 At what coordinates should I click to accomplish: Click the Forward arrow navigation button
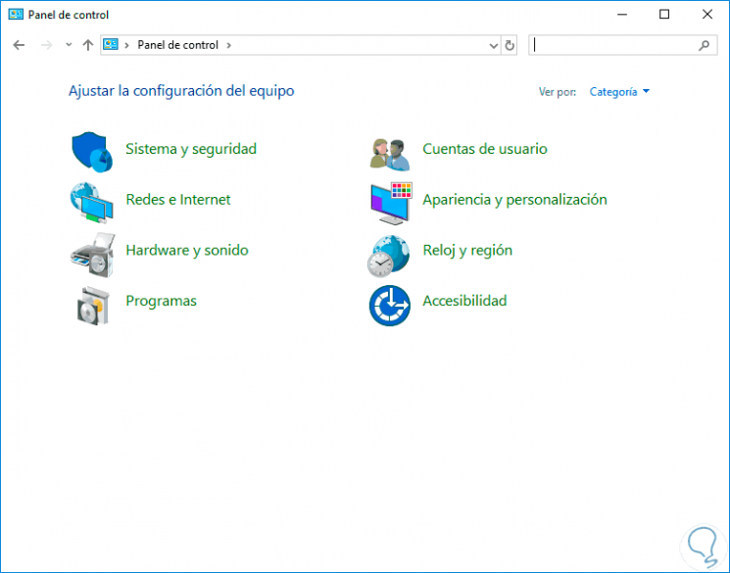point(46,45)
